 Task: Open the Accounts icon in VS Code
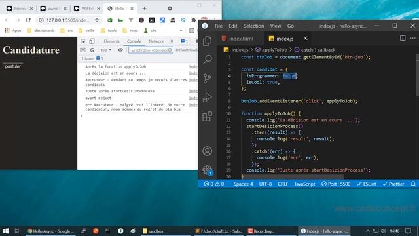207,151
